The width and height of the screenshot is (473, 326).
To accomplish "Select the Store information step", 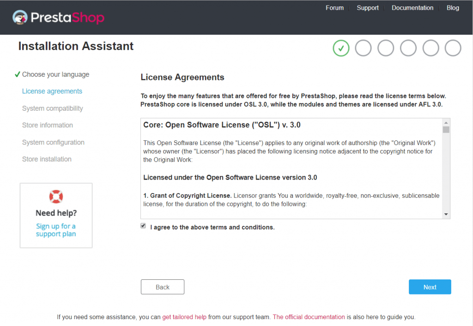I will (x=48, y=125).
